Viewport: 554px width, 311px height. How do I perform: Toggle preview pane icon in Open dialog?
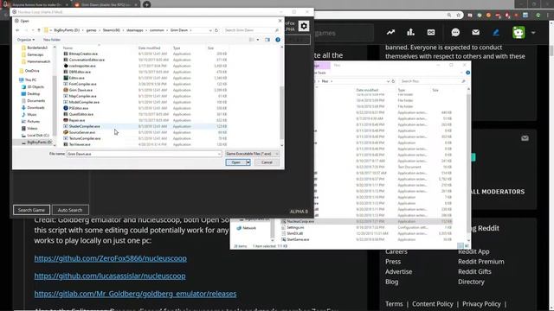coord(267,40)
